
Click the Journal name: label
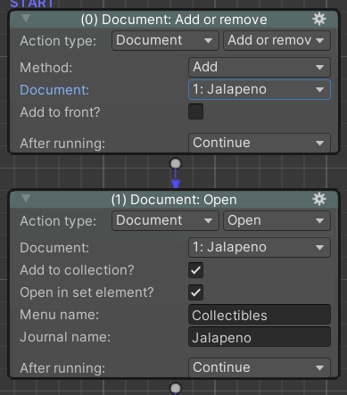(x=65, y=337)
